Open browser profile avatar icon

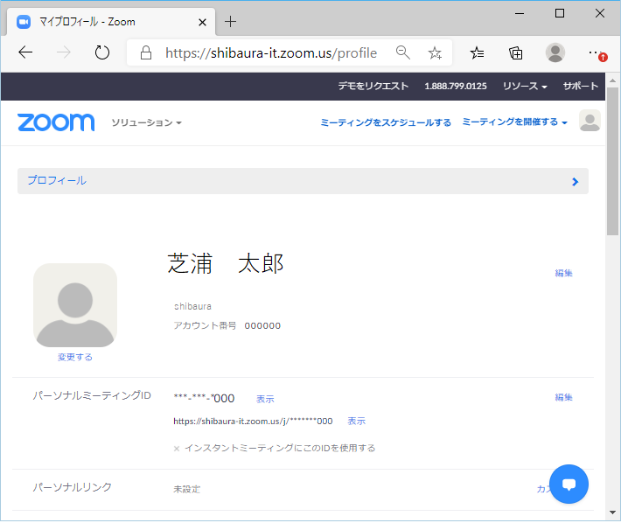(555, 52)
